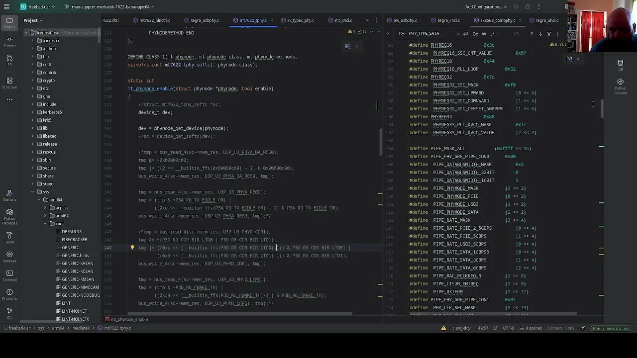Expand the replace field chevron in search bar
The image size is (637, 358).
pos(388,34)
